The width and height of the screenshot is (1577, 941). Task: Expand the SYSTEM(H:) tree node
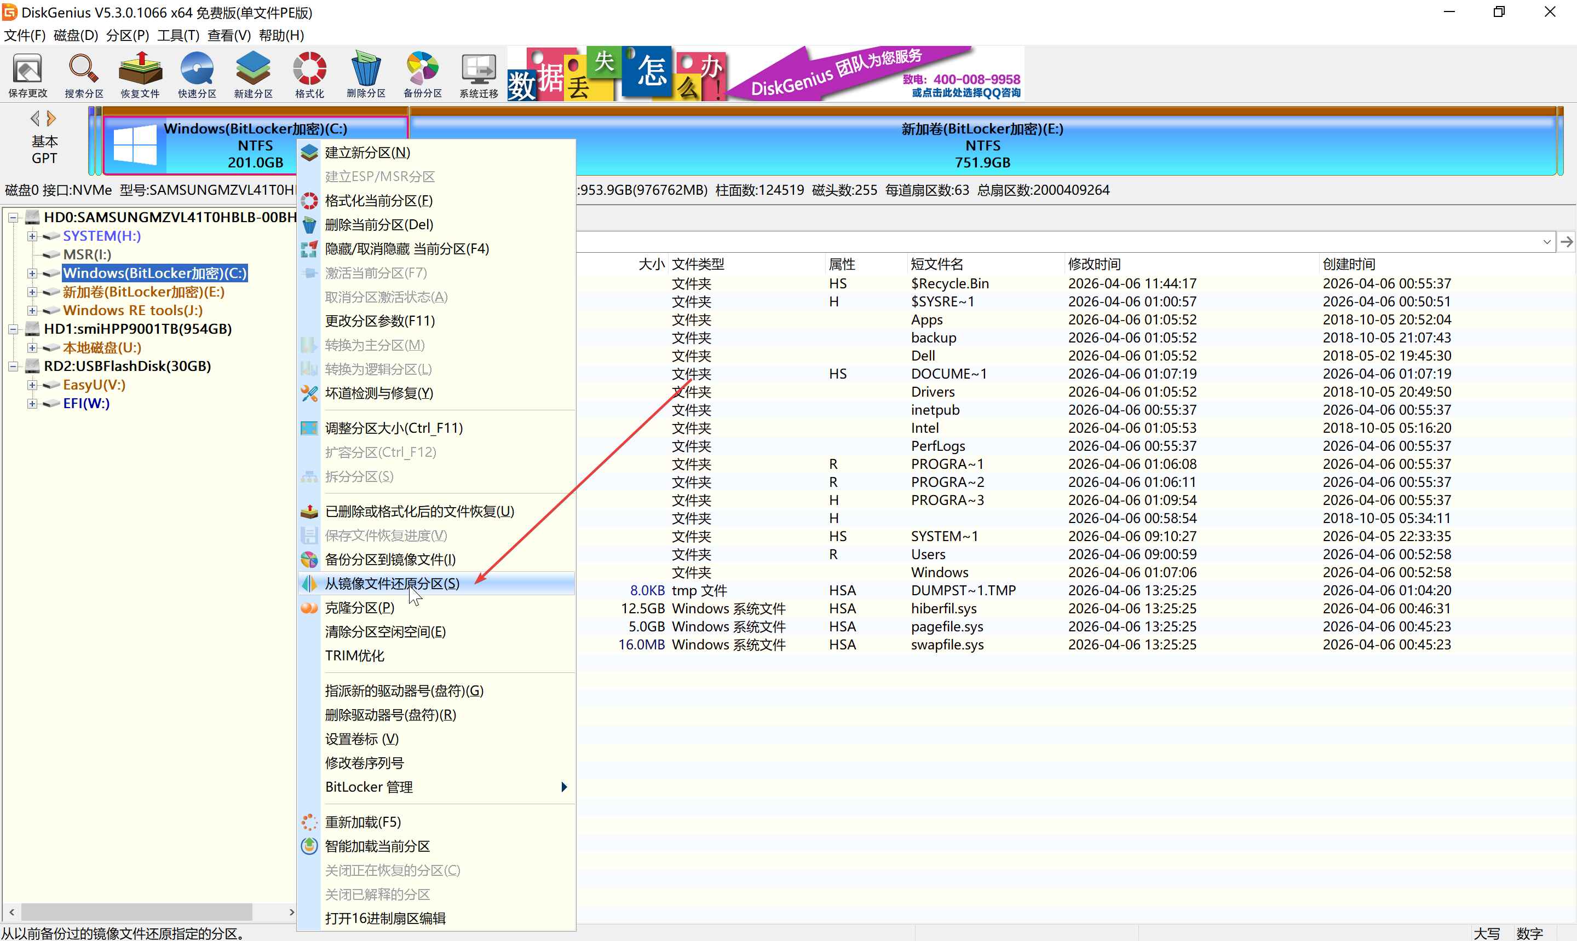[32, 236]
